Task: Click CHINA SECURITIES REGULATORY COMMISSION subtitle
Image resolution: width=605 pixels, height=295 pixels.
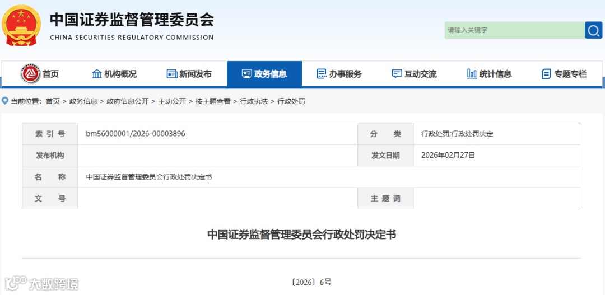Action: [x=132, y=38]
